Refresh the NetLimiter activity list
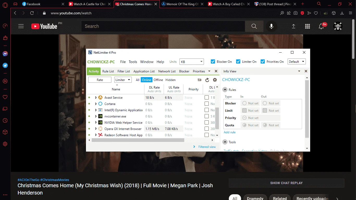The height and width of the screenshot is (200, 356). click(207, 80)
